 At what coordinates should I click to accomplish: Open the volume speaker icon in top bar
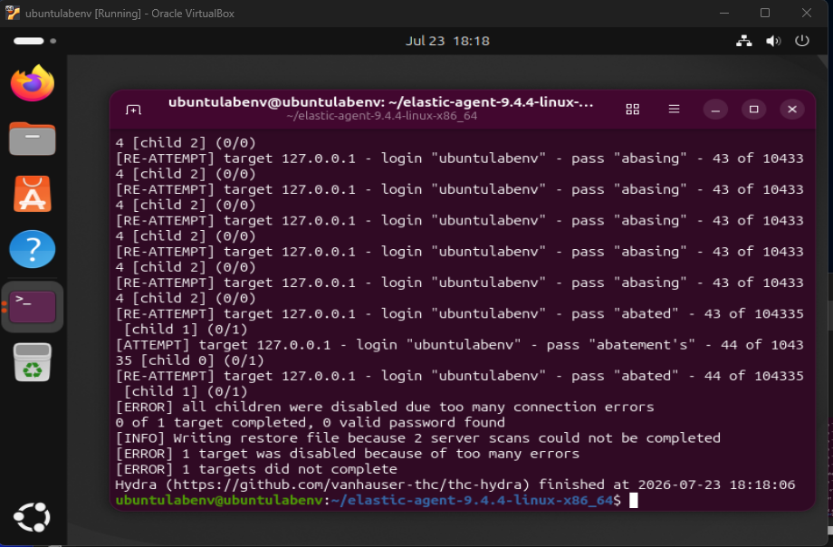pos(773,41)
